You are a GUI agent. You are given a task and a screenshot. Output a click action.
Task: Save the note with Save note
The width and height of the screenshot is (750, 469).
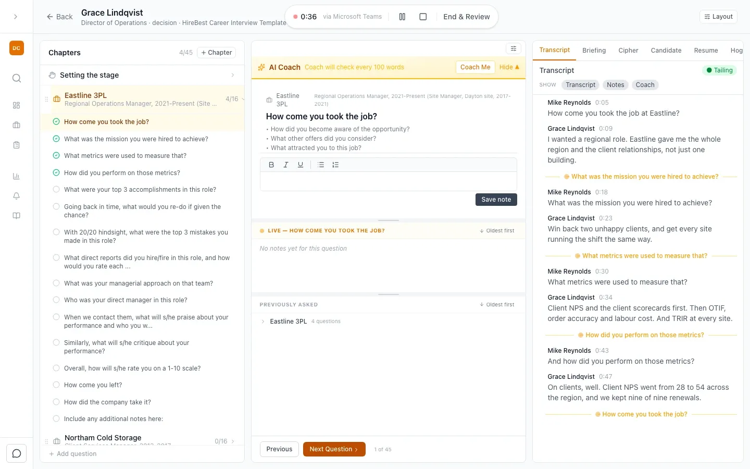496,200
